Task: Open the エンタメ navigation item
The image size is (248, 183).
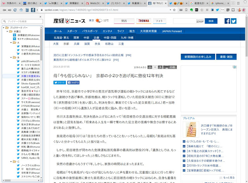Action: pyautogui.click(x=107, y=31)
